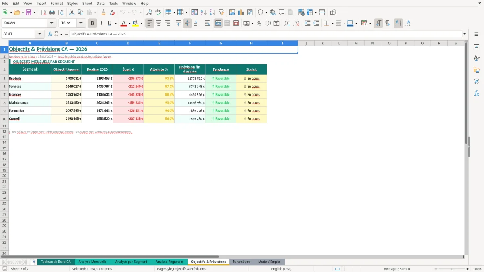Switch to the Mode d'Emploi sheet tab

point(269,262)
